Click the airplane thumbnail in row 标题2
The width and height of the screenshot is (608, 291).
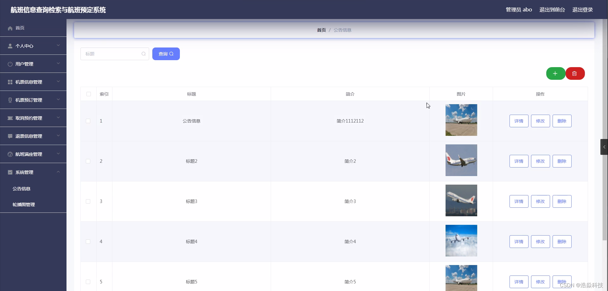click(x=461, y=160)
